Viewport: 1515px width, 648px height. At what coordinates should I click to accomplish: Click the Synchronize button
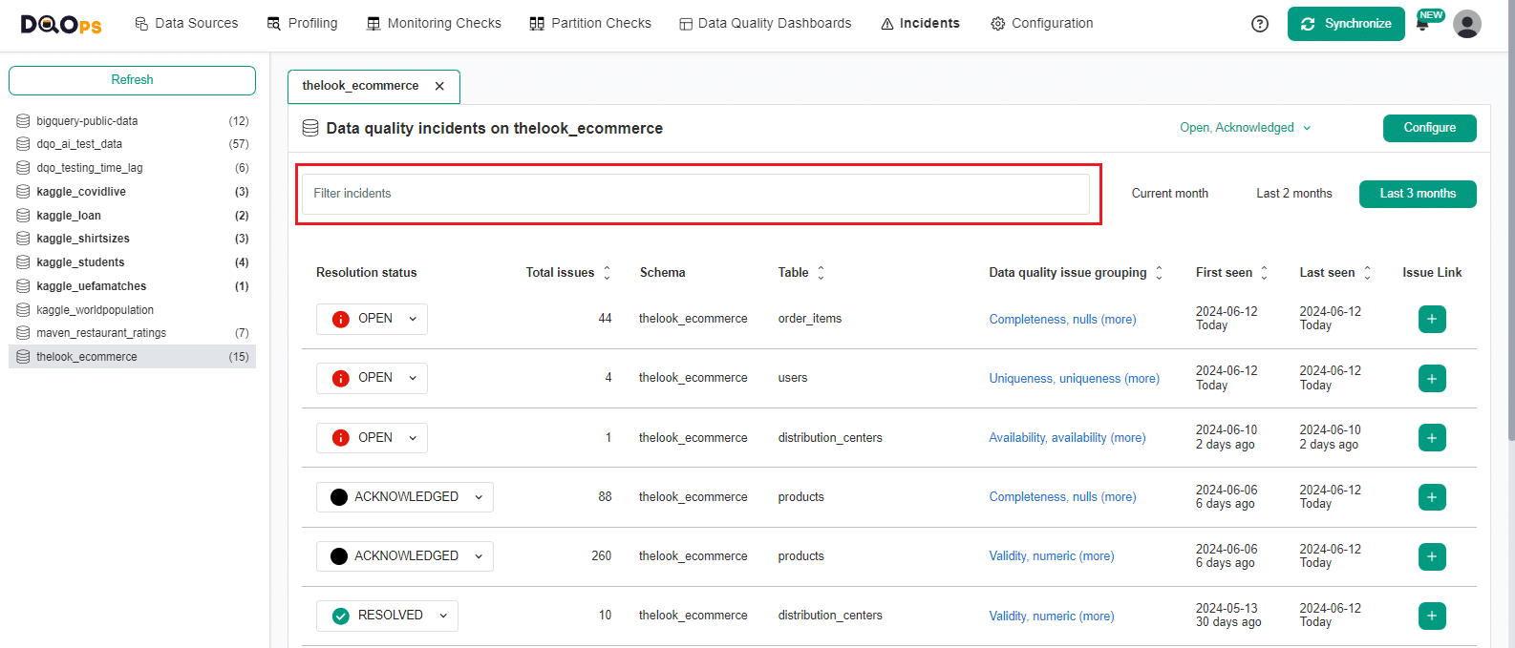pyautogui.click(x=1346, y=24)
